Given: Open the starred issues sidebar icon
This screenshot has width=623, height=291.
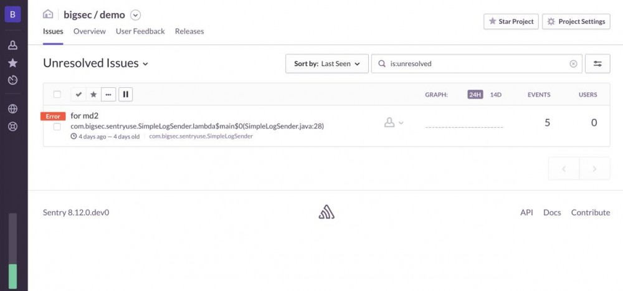Looking at the screenshot, I should [12, 63].
